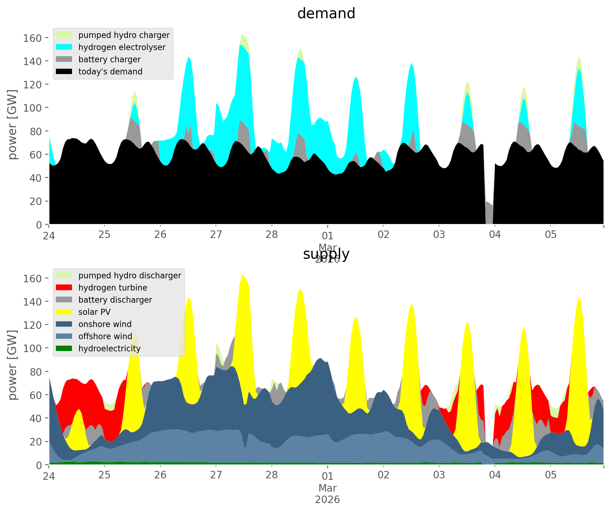Click the pumped hydro discharger legend label
The width and height of the screenshot is (611, 512).
130,275
